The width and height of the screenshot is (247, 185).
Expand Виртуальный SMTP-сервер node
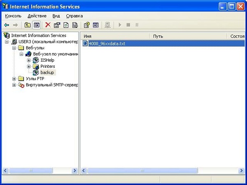click(14, 85)
